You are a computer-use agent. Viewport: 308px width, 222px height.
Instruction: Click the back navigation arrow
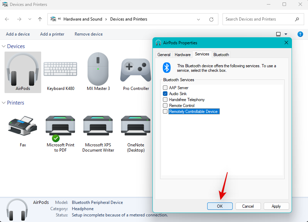click(7, 19)
